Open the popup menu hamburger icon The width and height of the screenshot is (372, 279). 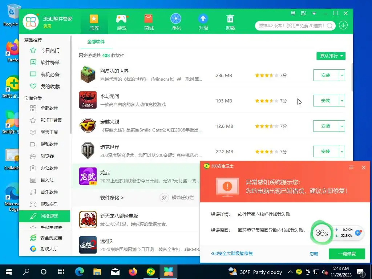351,167
